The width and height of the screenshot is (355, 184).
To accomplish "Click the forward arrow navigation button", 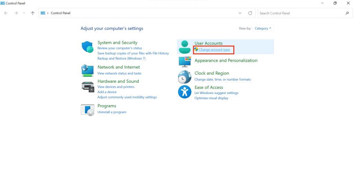I will 16,13.
